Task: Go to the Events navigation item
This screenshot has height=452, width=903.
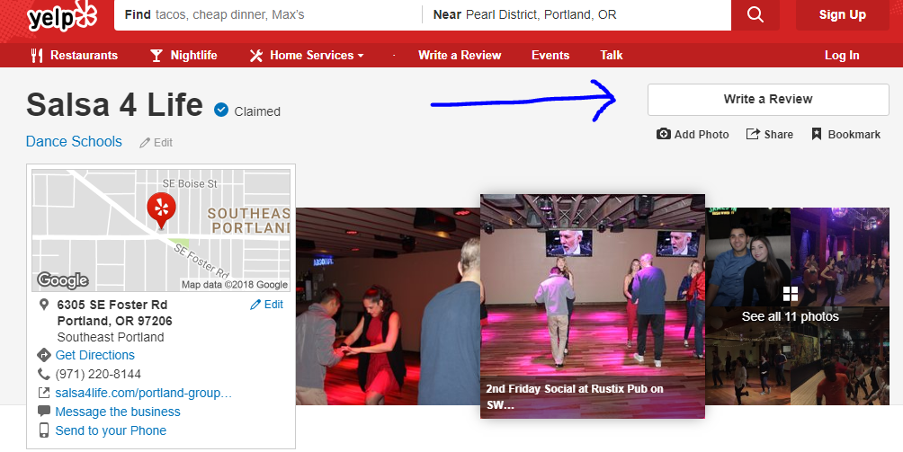Action: (x=550, y=55)
